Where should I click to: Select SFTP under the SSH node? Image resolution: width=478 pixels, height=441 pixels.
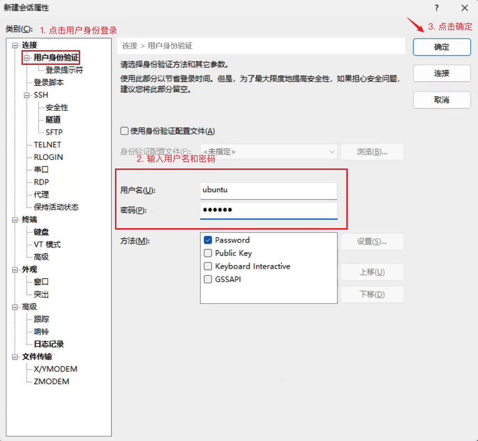[54, 132]
